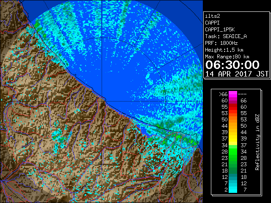Click the "2" label at legend bottom

tap(226, 190)
